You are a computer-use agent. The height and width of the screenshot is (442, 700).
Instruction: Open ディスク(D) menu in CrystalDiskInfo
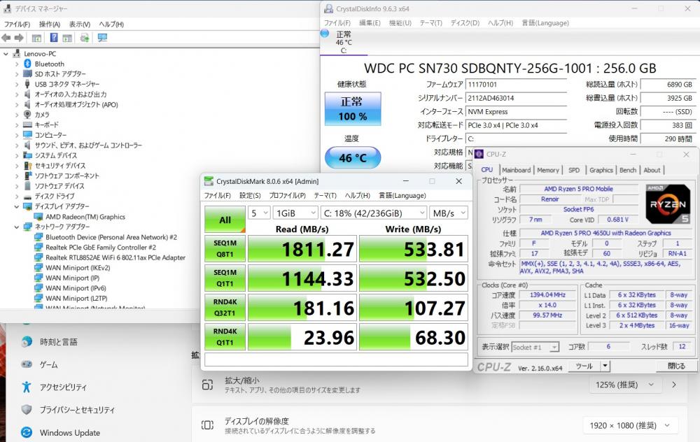pos(465,23)
